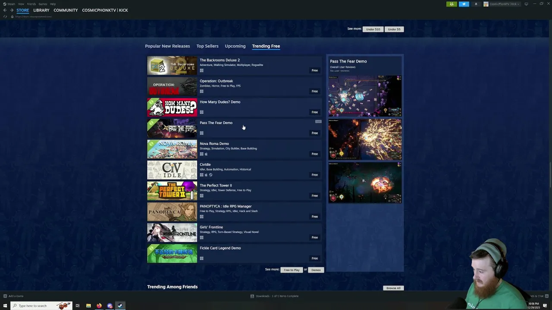Click Browse All for Trending Among Friends

[x=393, y=288]
